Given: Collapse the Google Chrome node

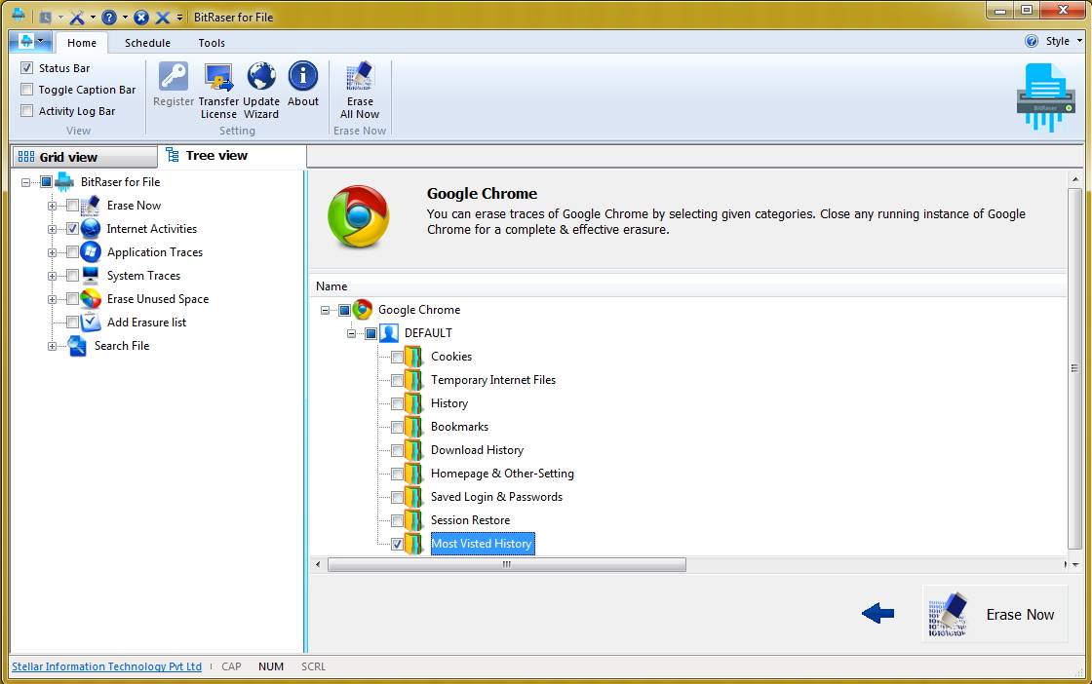Looking at the screenshot, I should tap(326, 311).
